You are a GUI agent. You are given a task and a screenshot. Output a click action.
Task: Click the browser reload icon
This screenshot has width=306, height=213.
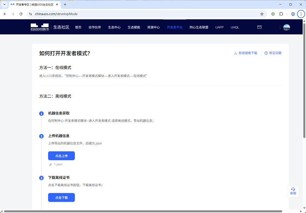21,14
